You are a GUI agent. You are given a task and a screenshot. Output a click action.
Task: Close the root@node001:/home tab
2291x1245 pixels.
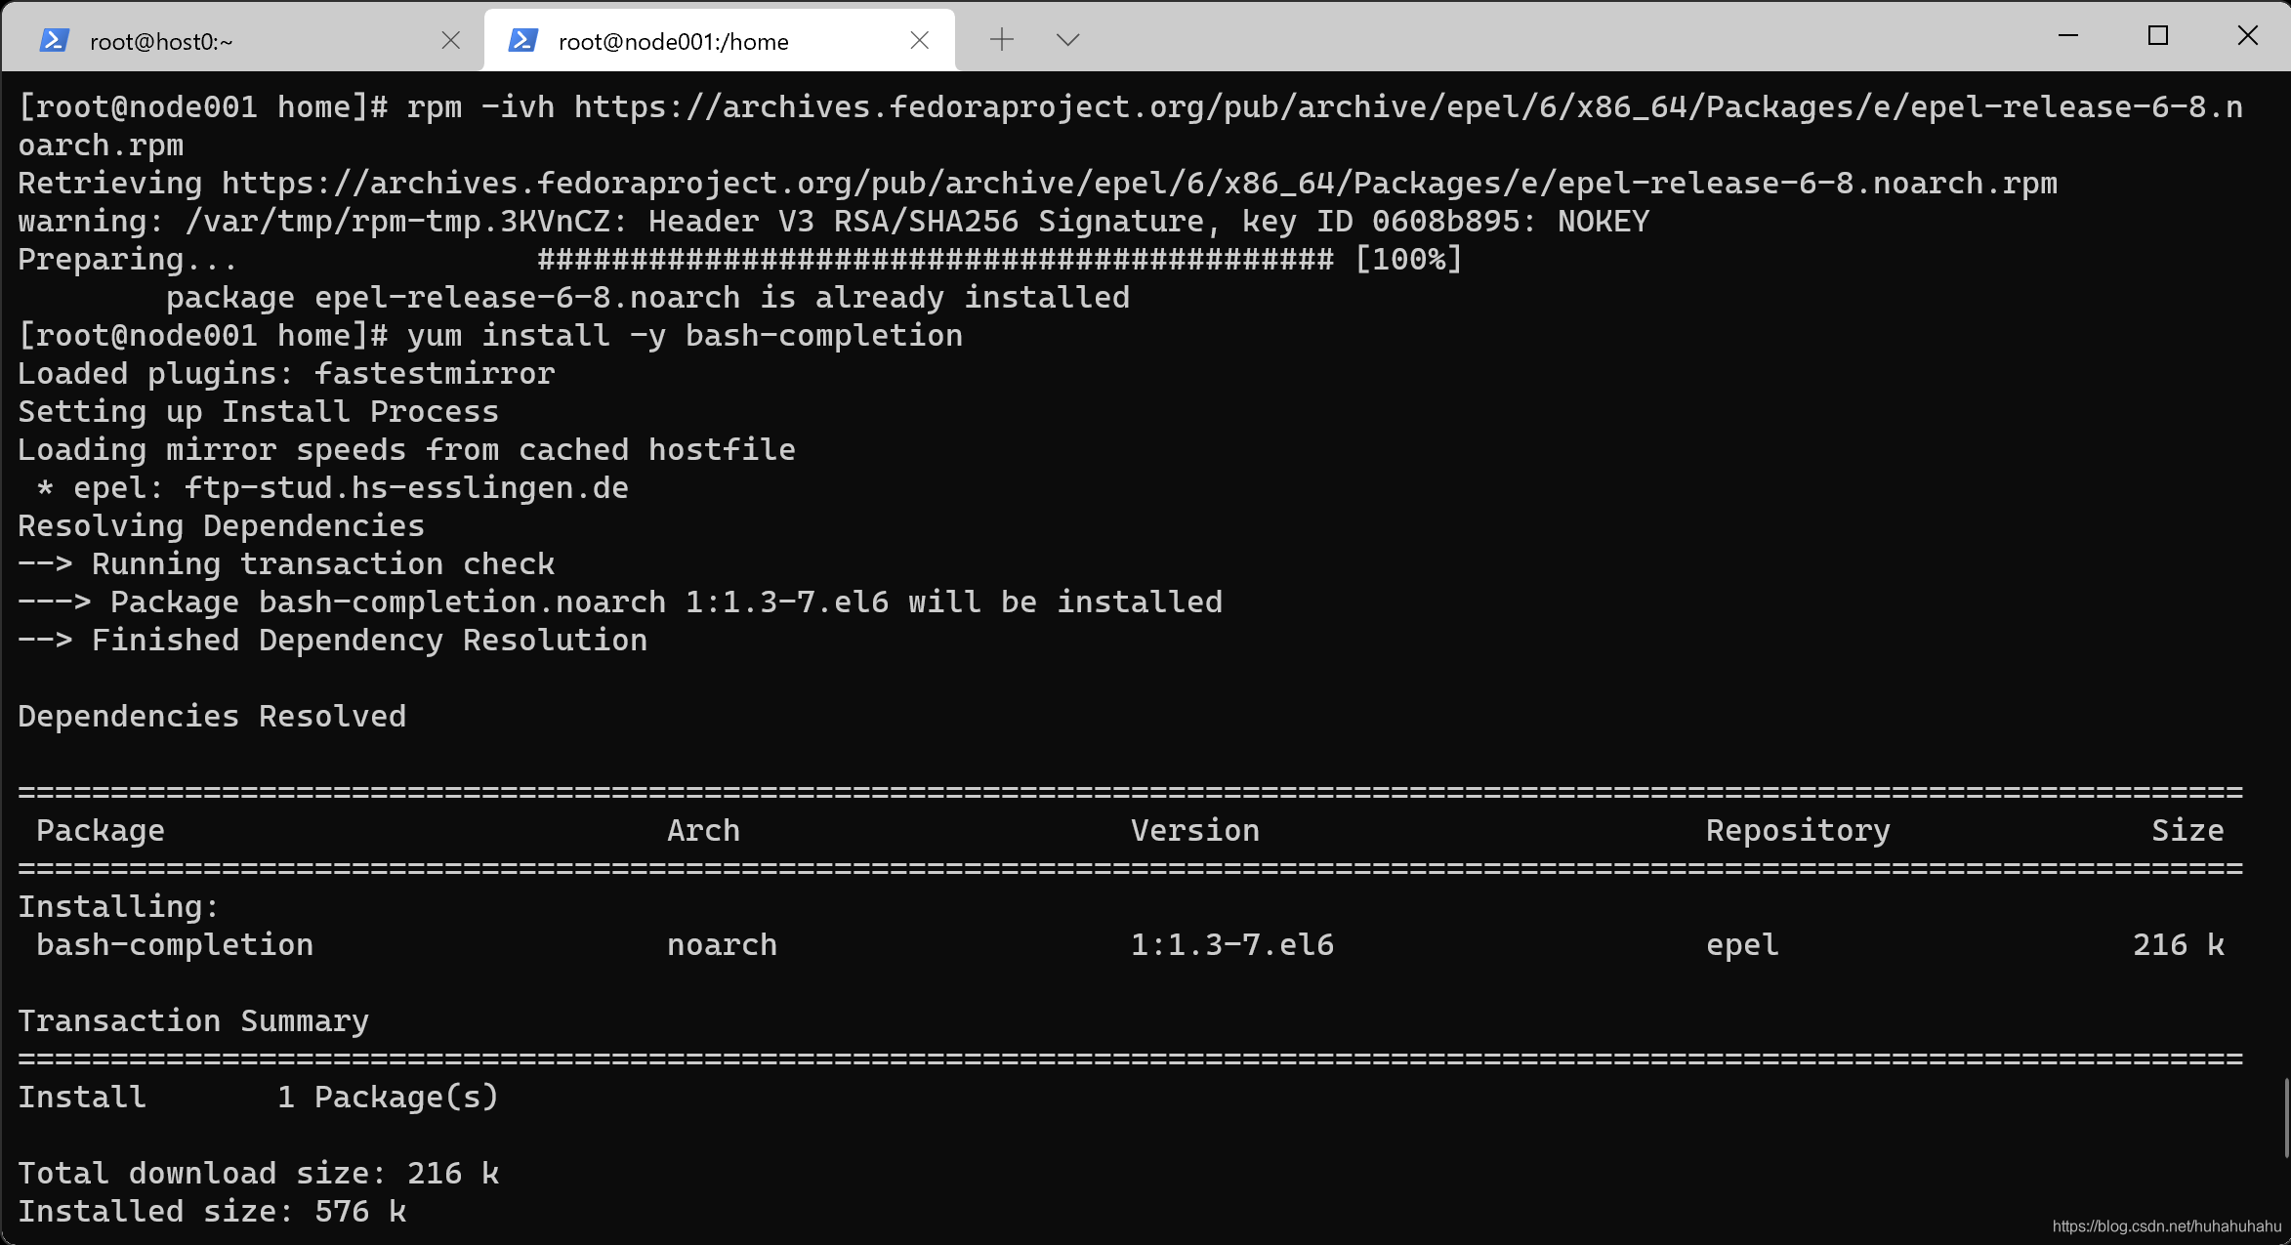click(919, 40)
